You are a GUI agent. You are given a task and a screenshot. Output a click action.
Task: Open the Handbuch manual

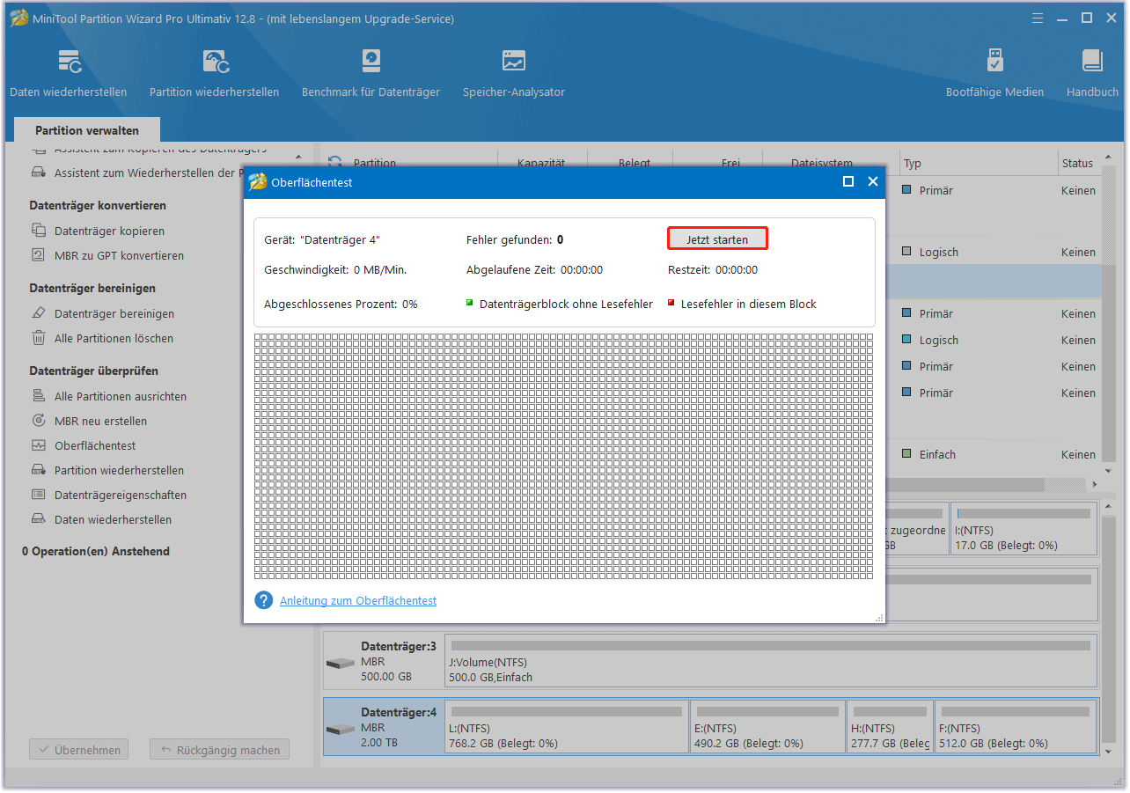point(1092,74)
